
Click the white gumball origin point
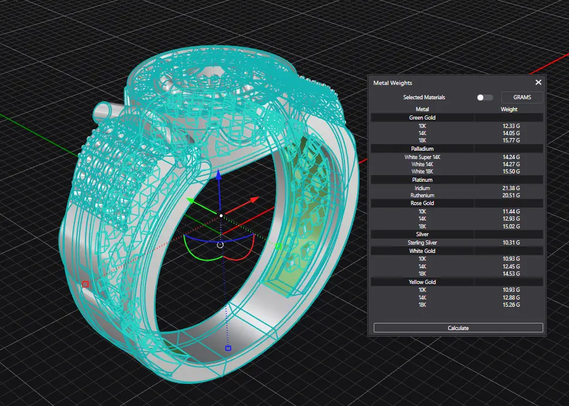click(x=222, y=215)
